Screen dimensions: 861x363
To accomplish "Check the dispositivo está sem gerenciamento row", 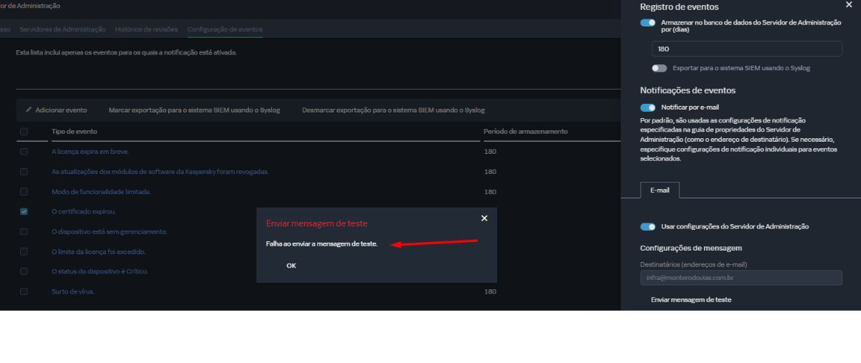I will pos(24,231).
